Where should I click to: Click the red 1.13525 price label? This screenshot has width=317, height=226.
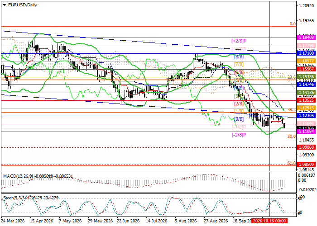click(x=306, y=100)
